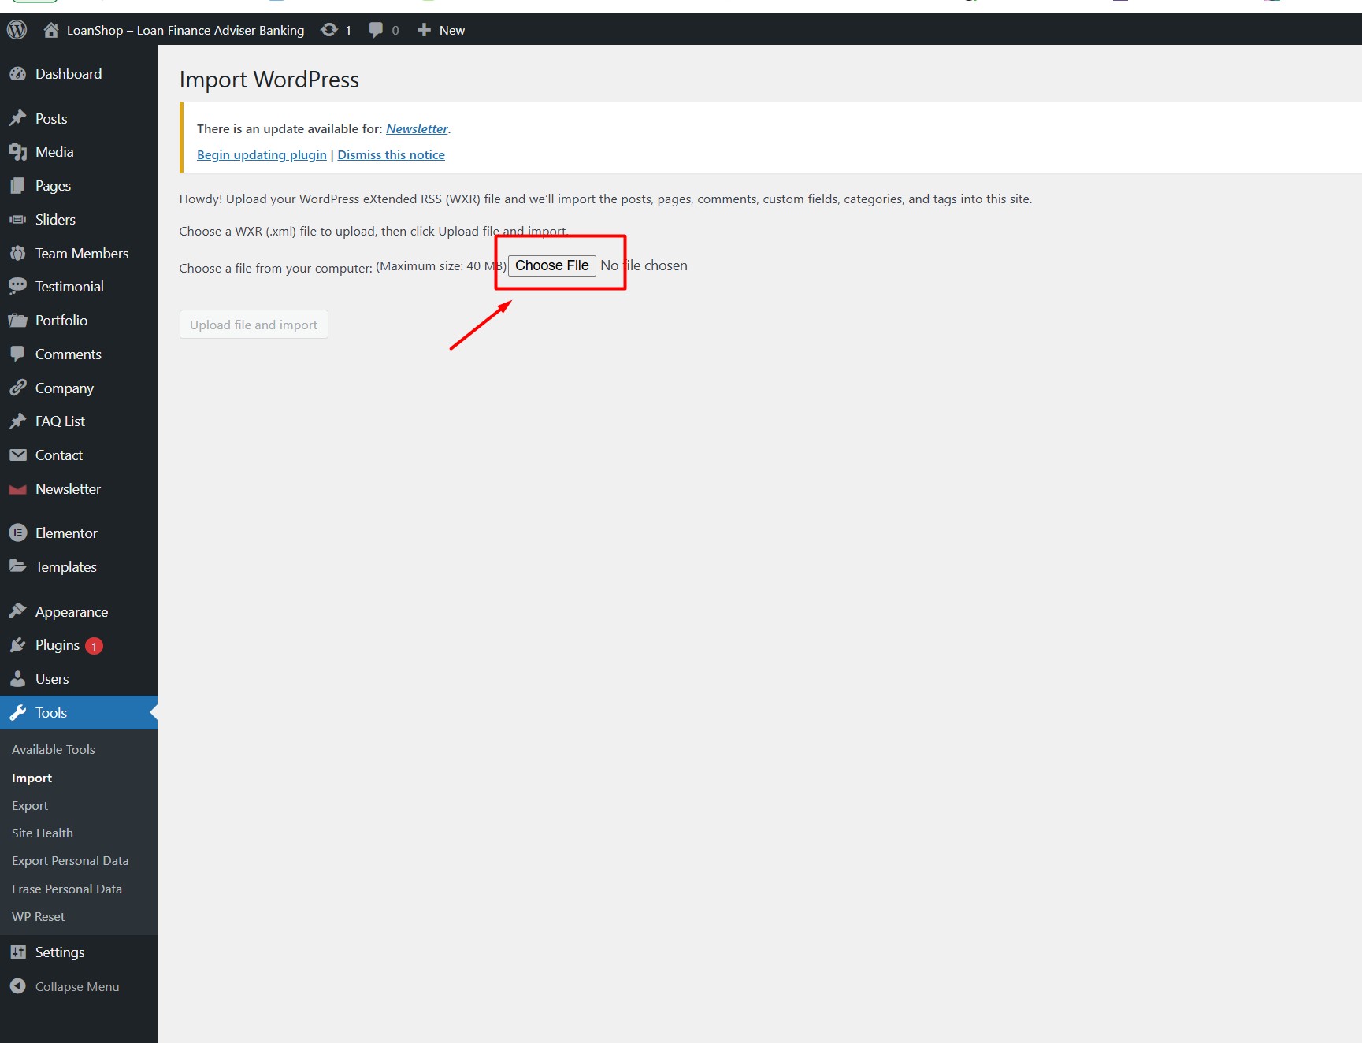Click the WordPress logo icon

pos(17,30)
